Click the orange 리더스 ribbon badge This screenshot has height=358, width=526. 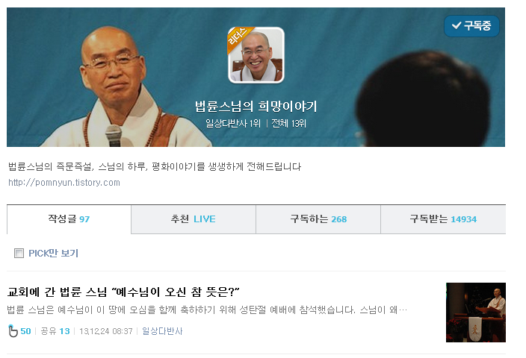point(238,38)
